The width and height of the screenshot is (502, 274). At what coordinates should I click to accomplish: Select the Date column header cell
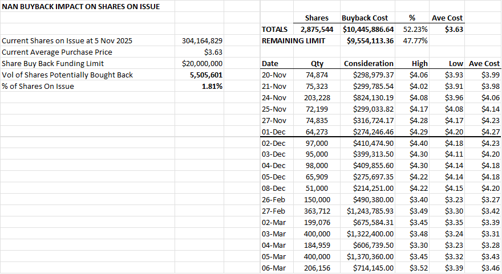(270, 64)
